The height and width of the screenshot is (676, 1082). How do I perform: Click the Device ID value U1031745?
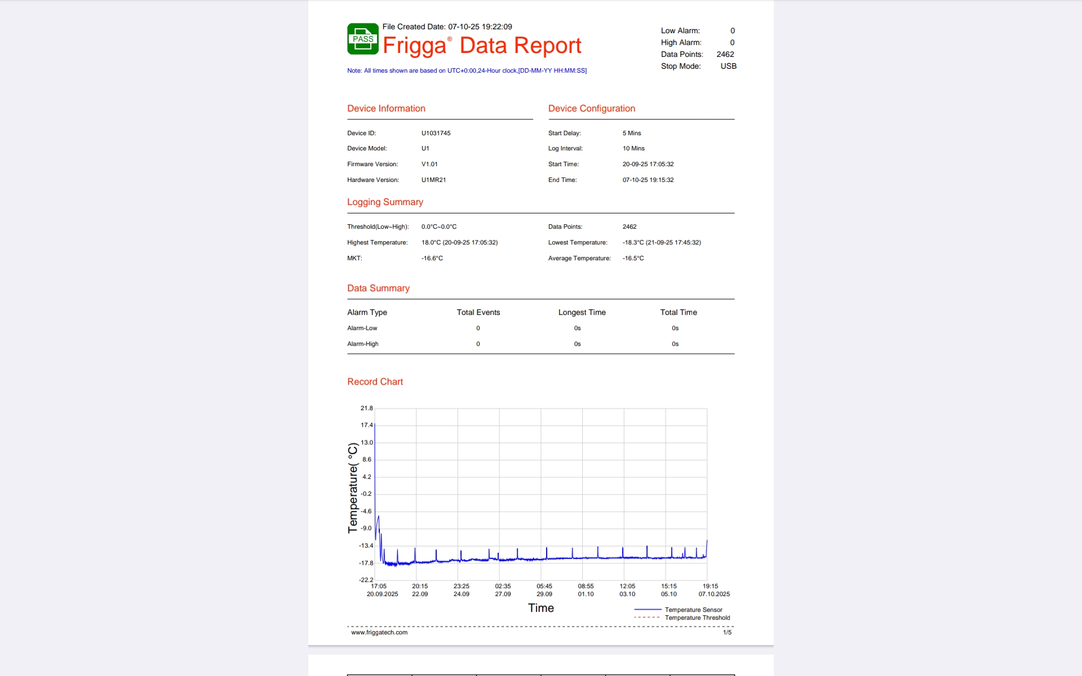pyautogui.click(x=436, y=133)
